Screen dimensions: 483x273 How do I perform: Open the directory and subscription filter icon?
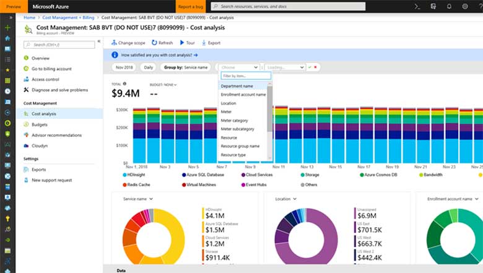433,6
